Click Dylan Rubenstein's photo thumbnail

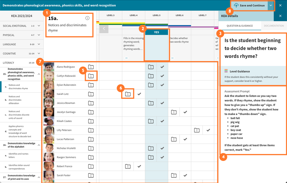pyautogui.click(x=49, y=85)
